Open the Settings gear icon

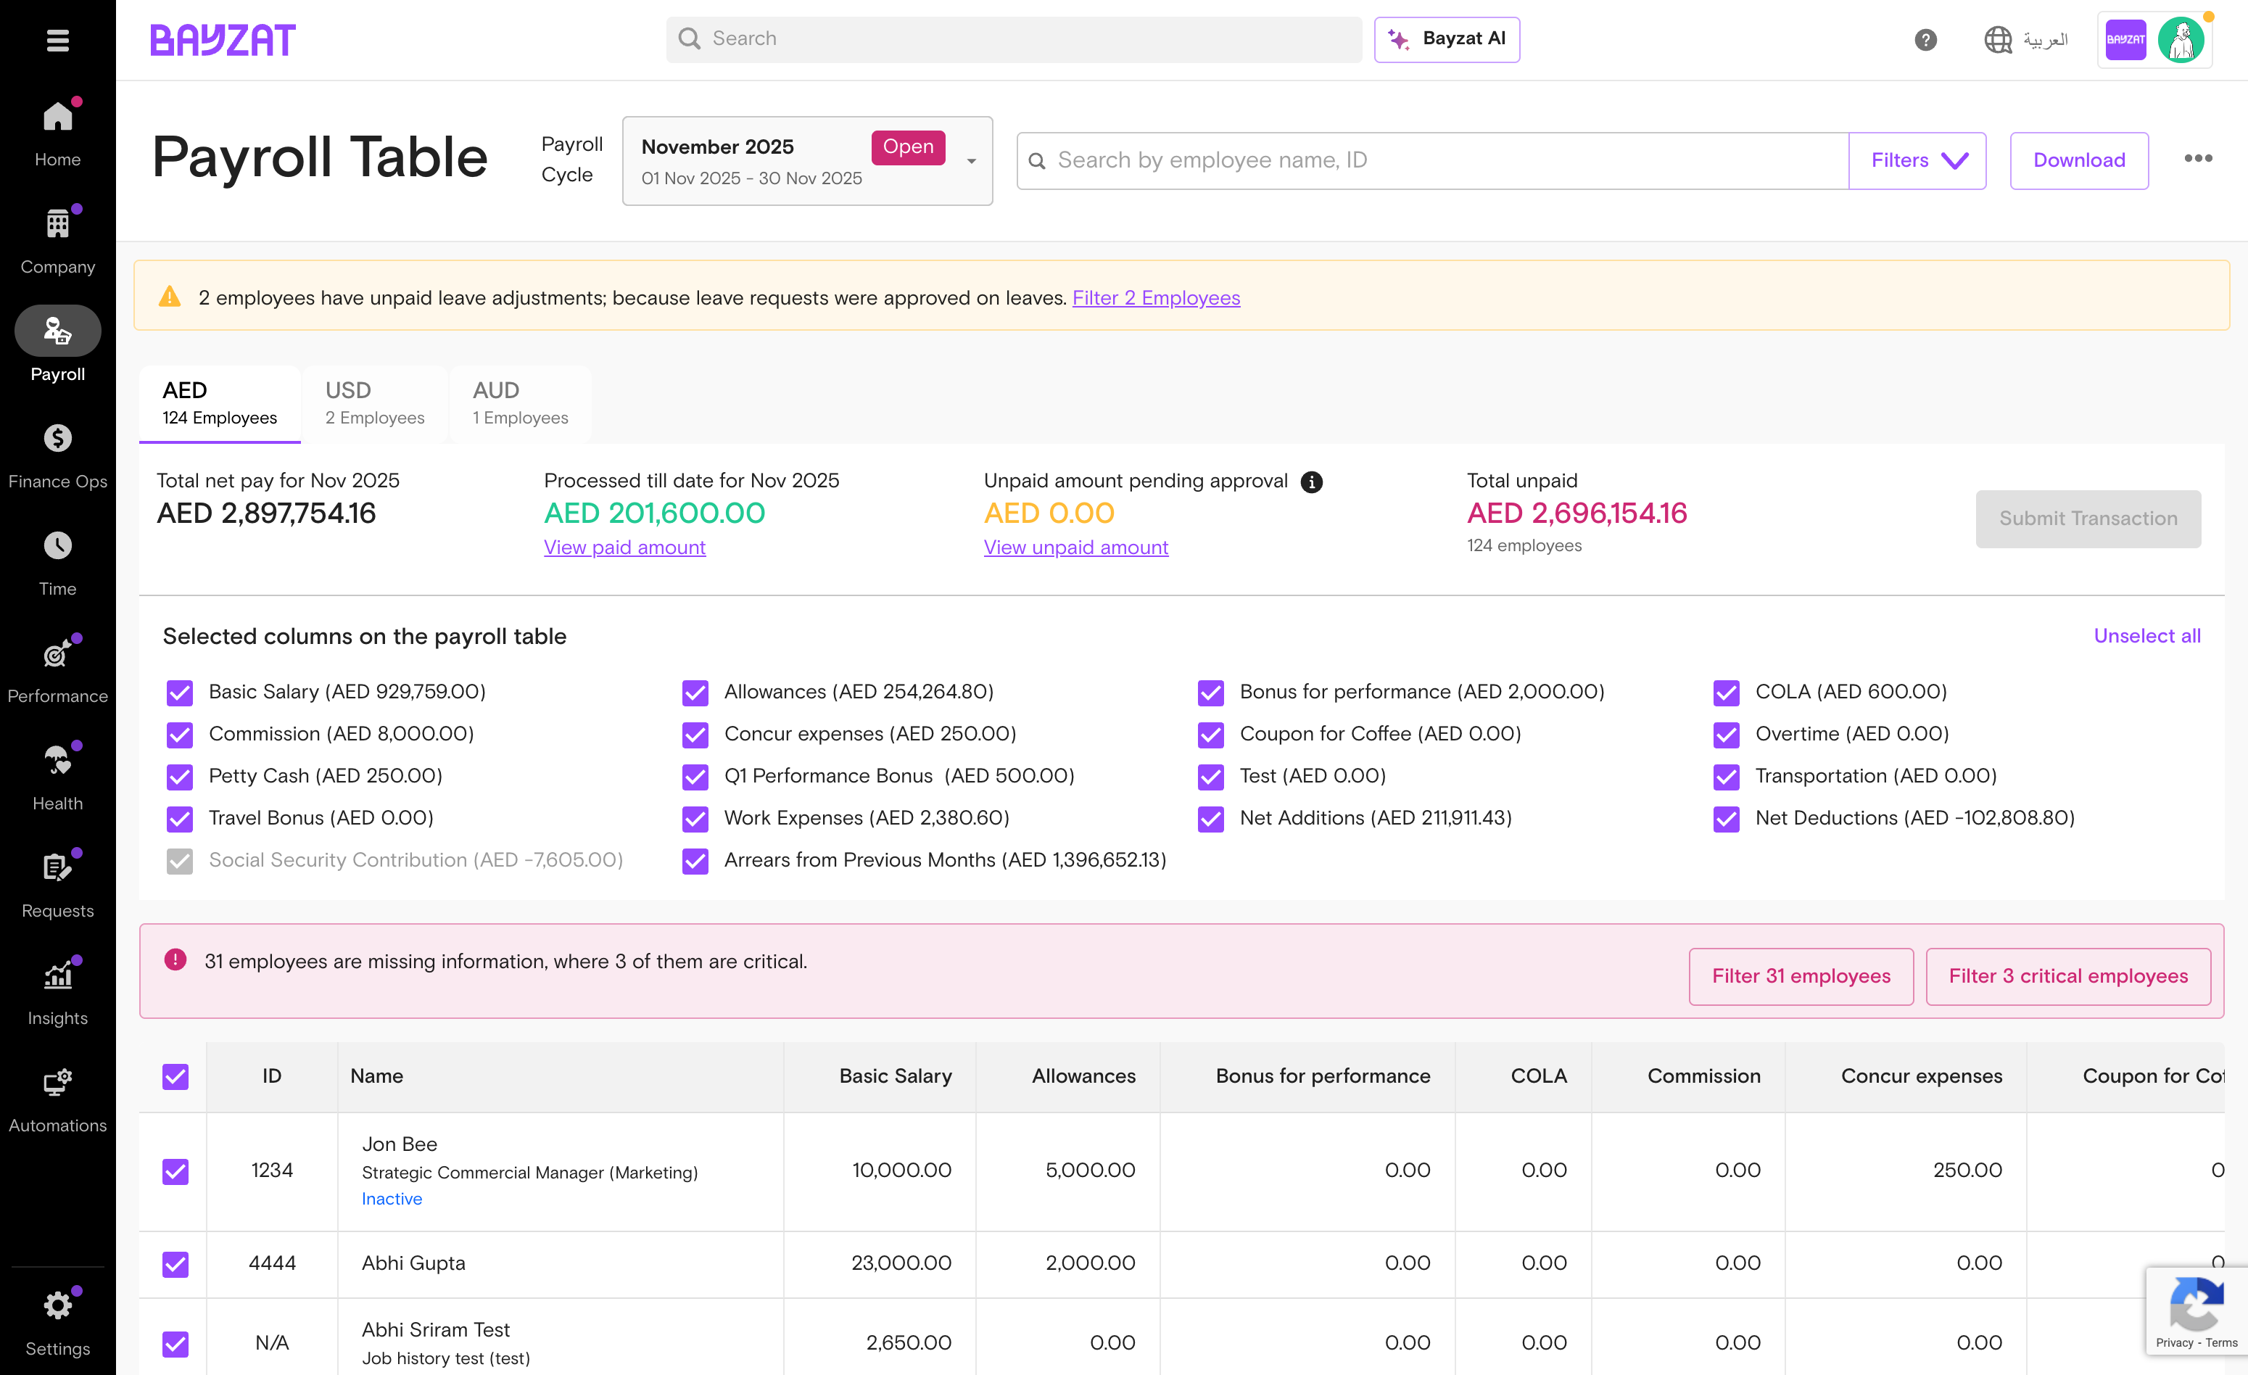(57, 1305)
